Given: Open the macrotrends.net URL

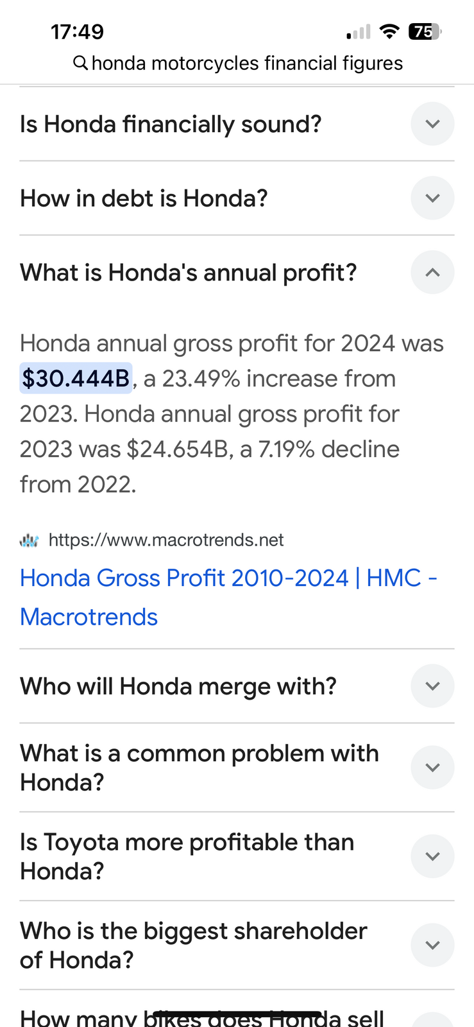Looking at the screenshot, I should (166, 540).
